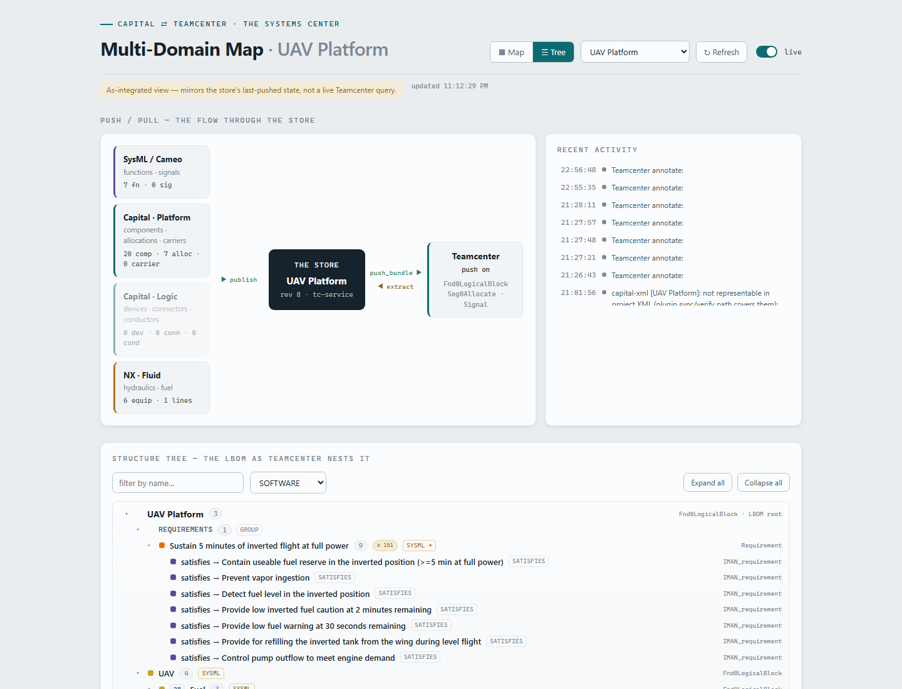
Task: Click THE STORE UAV Platform block
Action: coord(317,279)
